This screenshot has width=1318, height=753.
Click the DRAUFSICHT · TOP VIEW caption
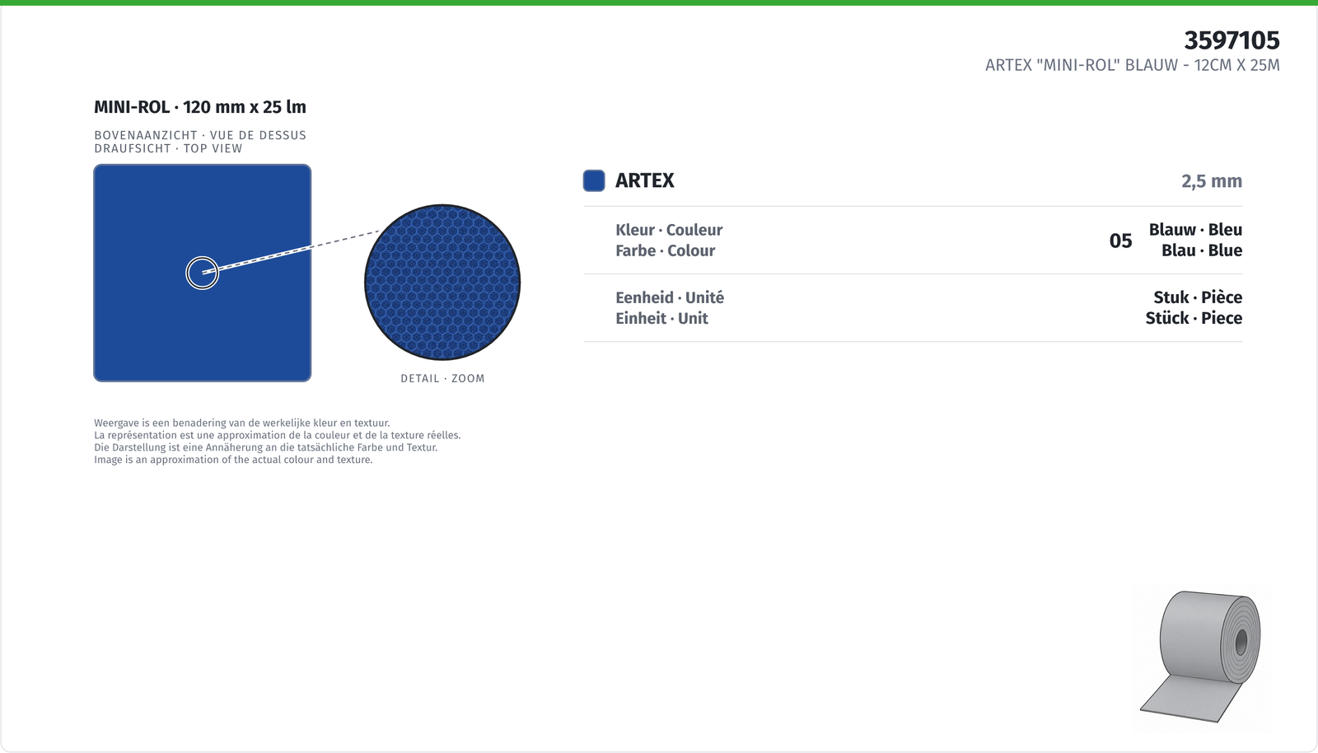(168, 148)
